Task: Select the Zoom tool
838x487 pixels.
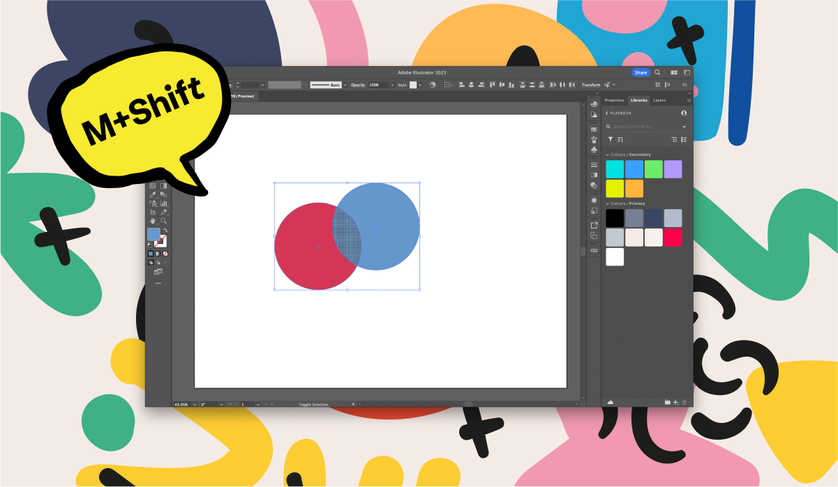Action: (163, 221)
